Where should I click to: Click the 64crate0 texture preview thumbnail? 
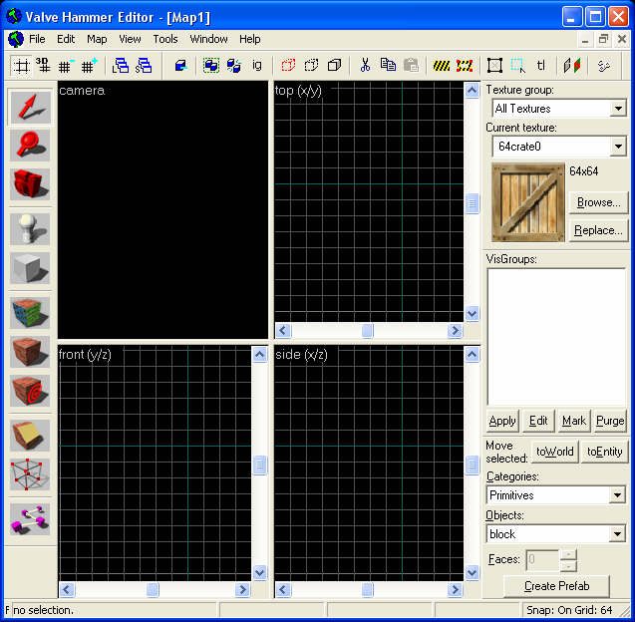point(528,202)
